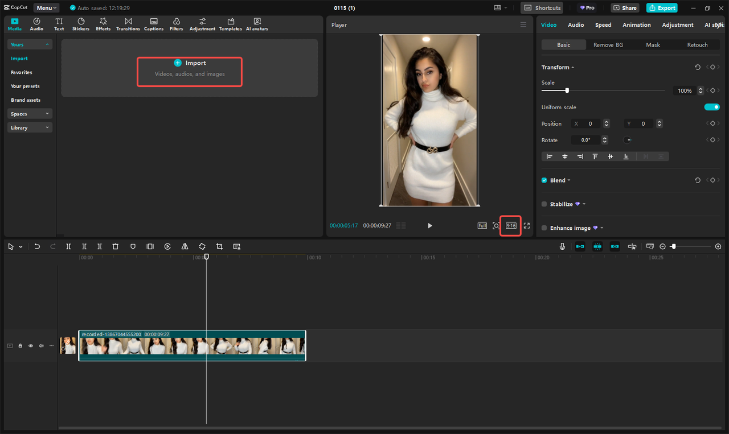Open the Menu dropdown
Image resolution: width=729 pixels, height=434 pixels.
coord(46,7)
